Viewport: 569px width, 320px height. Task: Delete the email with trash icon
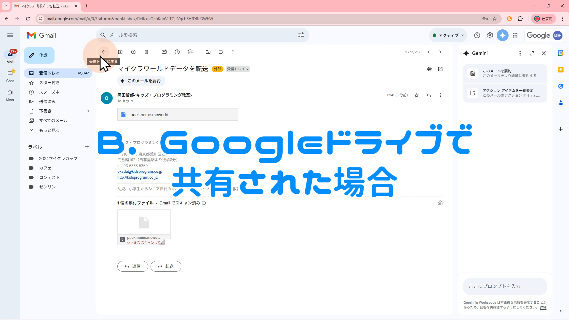[146, 52]
